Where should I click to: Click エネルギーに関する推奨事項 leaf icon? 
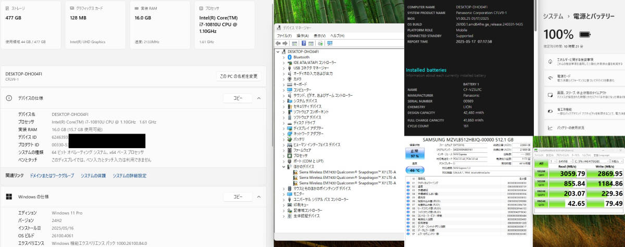(x=551, y=61)
